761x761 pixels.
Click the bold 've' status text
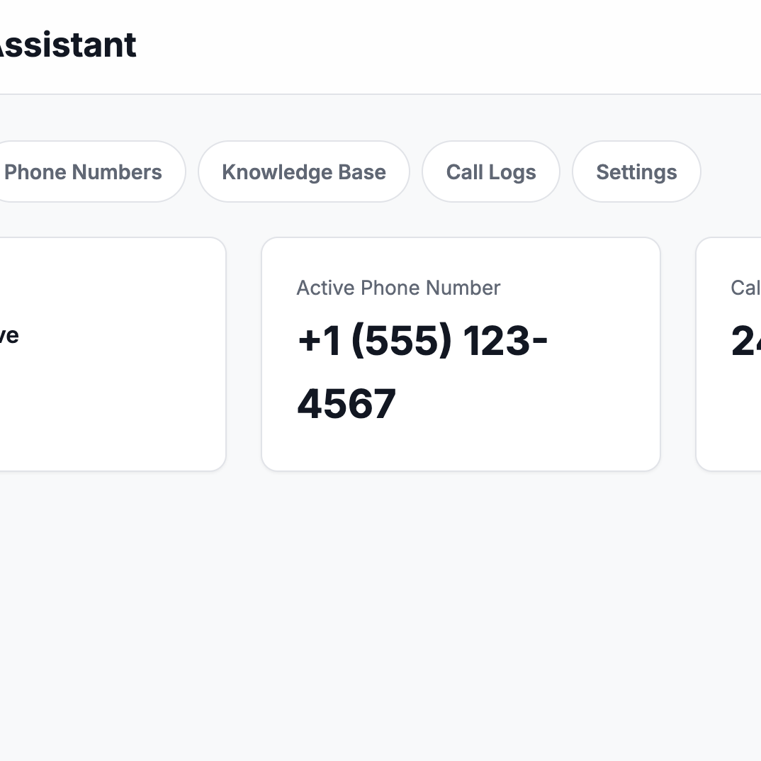(9, 336)
